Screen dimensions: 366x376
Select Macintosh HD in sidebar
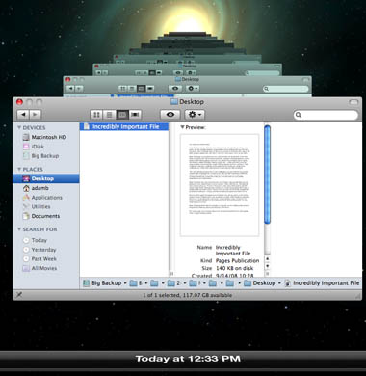(x=44, y=137)
